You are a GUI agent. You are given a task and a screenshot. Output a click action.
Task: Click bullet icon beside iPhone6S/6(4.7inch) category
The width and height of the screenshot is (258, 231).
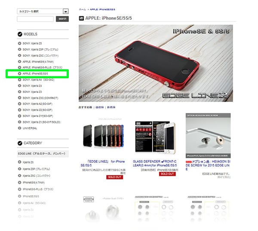[20, 182]
